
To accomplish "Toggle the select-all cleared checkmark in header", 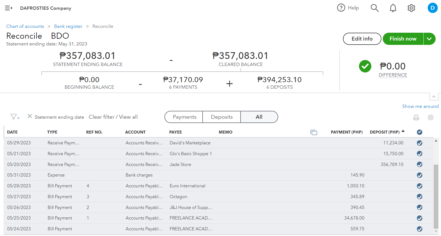I will (420, 132).
